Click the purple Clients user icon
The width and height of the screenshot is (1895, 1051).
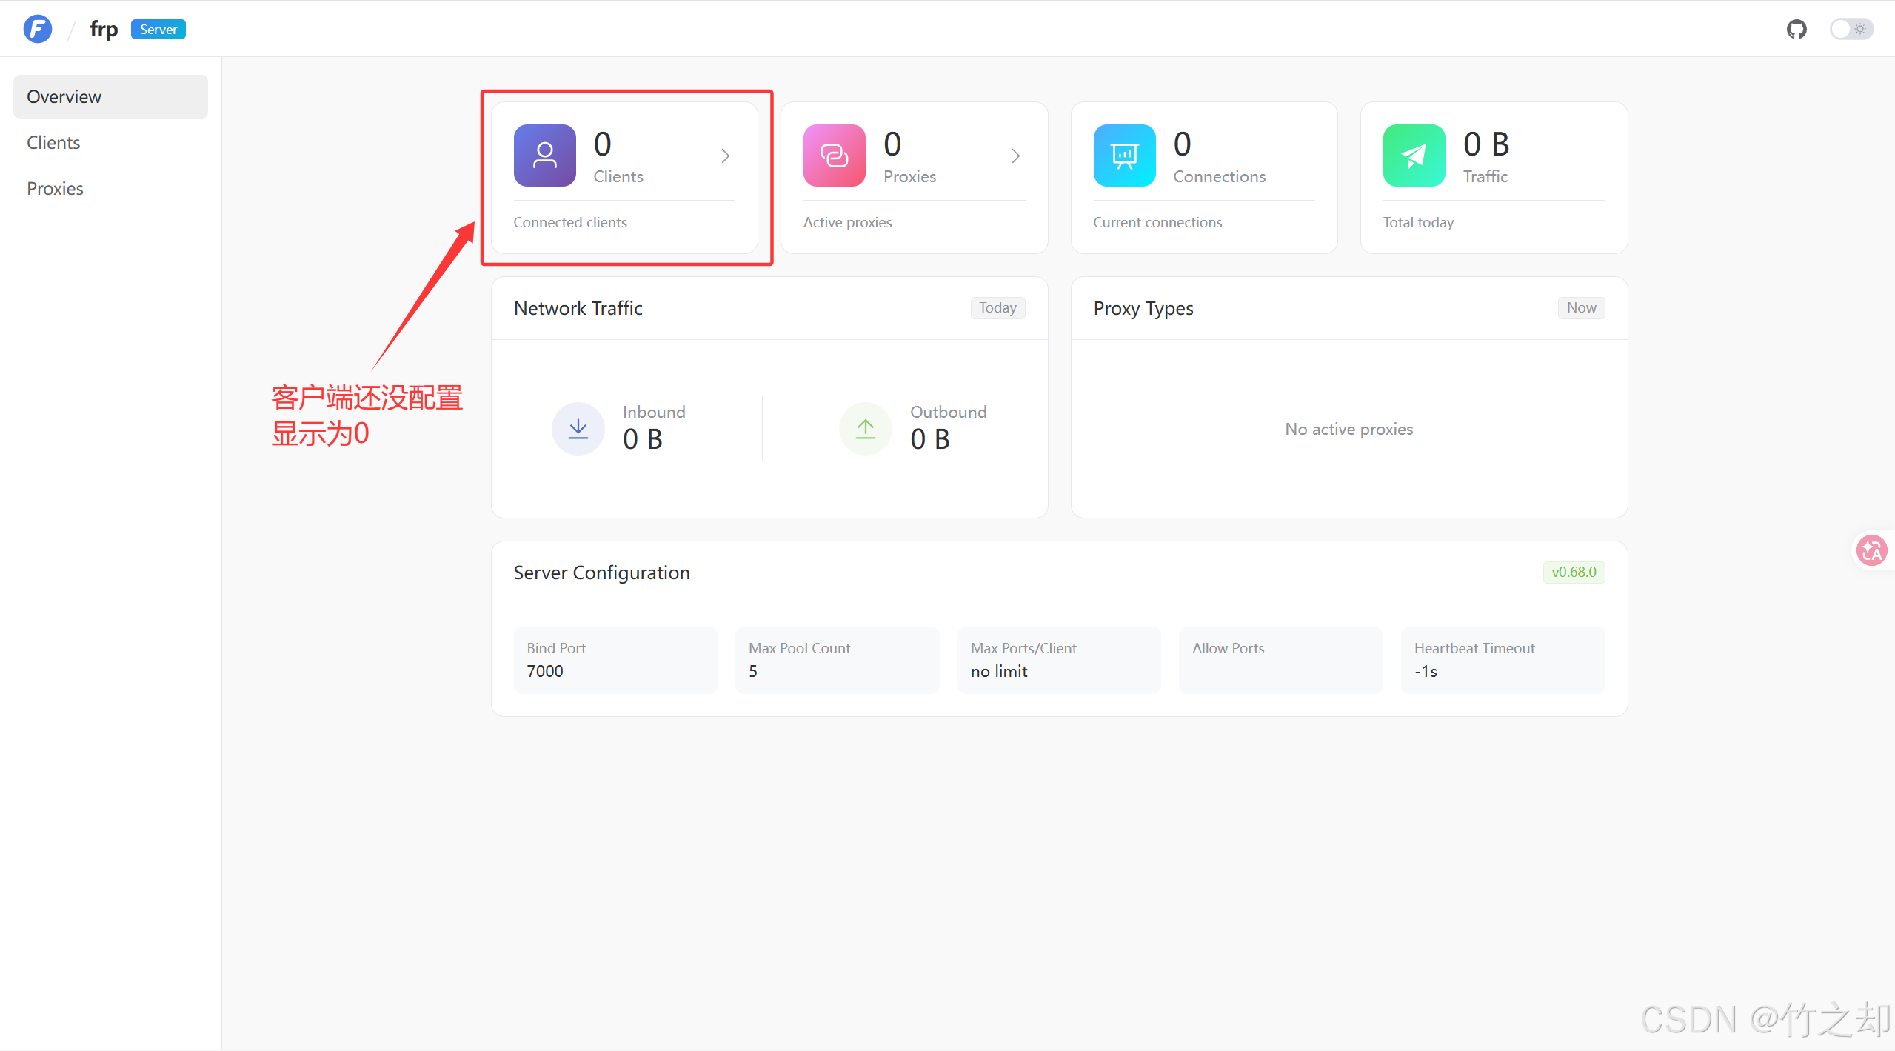pos(544,156)
